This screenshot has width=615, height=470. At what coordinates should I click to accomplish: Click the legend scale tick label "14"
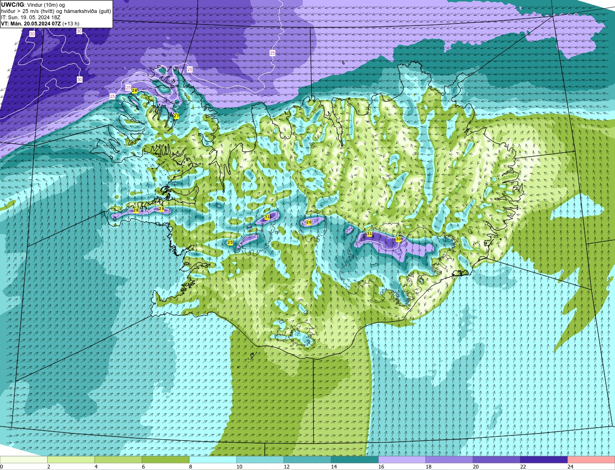(334, 467)
